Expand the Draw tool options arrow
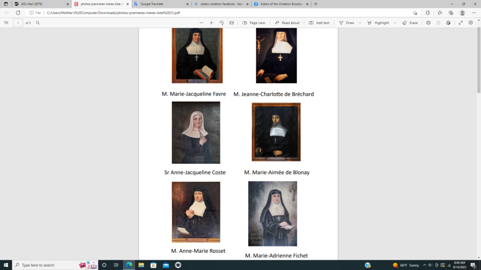481x270 pixels. (x=360, y=23)
